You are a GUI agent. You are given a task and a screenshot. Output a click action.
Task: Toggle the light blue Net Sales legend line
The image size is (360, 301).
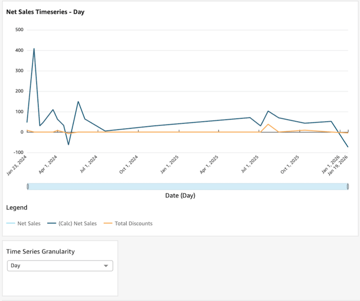click(10, 223)
